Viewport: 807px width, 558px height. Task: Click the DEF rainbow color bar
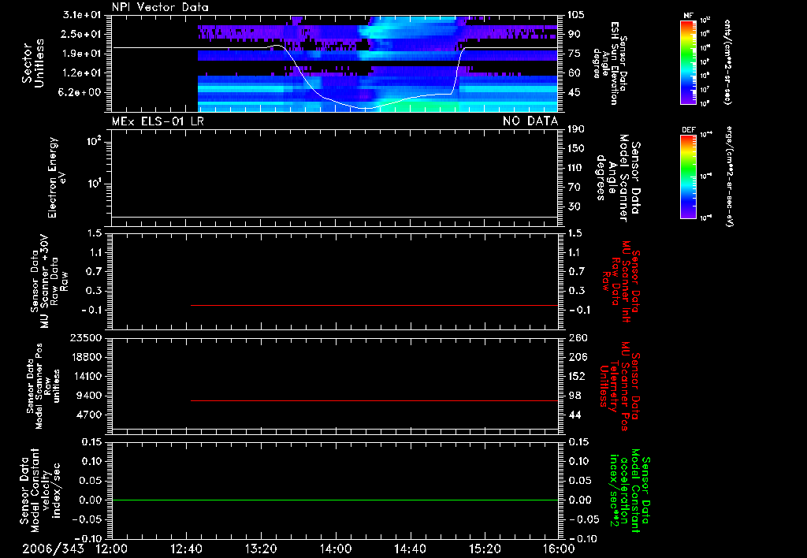[688, 177]
